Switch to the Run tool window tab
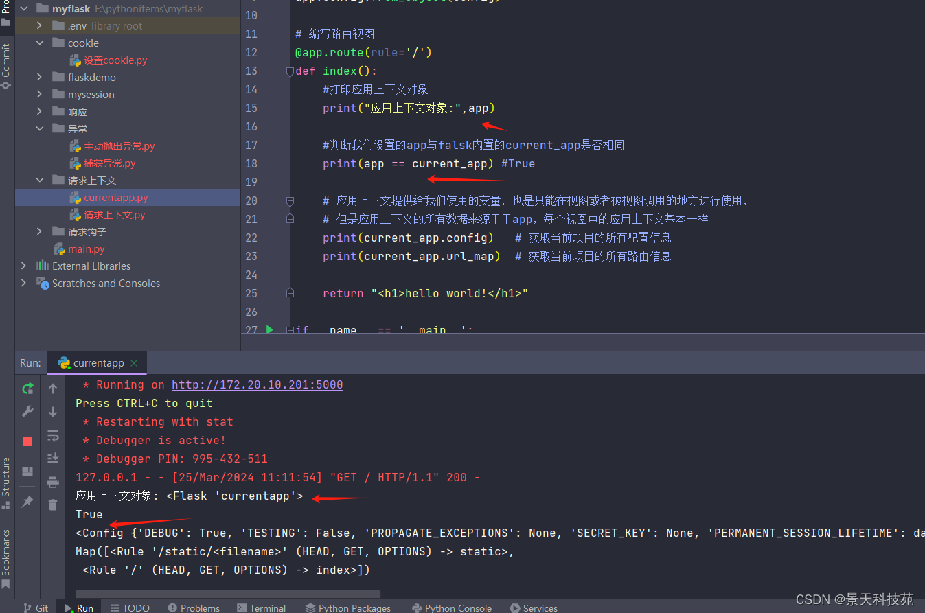The width and height of the screenshot is (925, 613). (79, 608)
